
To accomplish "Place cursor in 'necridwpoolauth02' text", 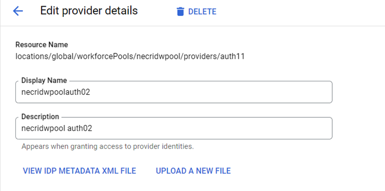I will pyautogui.click(x=56, y=92).
